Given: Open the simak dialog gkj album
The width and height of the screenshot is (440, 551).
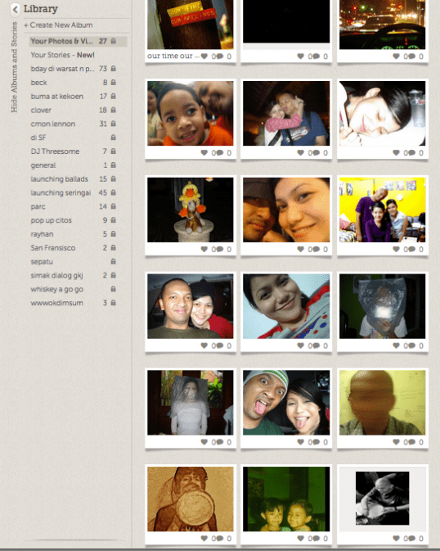Looking at the screenshot, I should click(57, 275).
